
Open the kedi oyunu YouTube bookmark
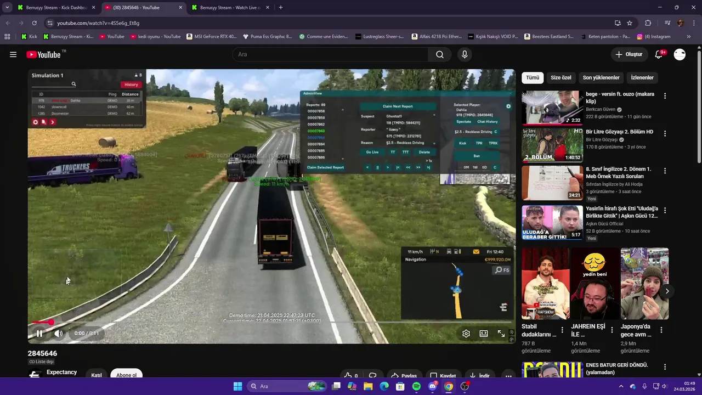155,37
